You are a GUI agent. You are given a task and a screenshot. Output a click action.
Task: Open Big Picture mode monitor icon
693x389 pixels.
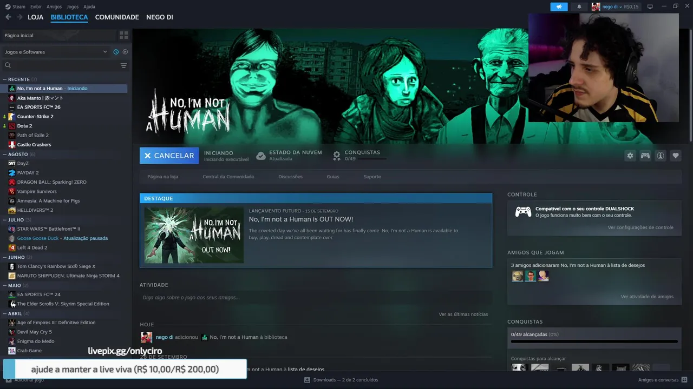click(x=650, y=6)
